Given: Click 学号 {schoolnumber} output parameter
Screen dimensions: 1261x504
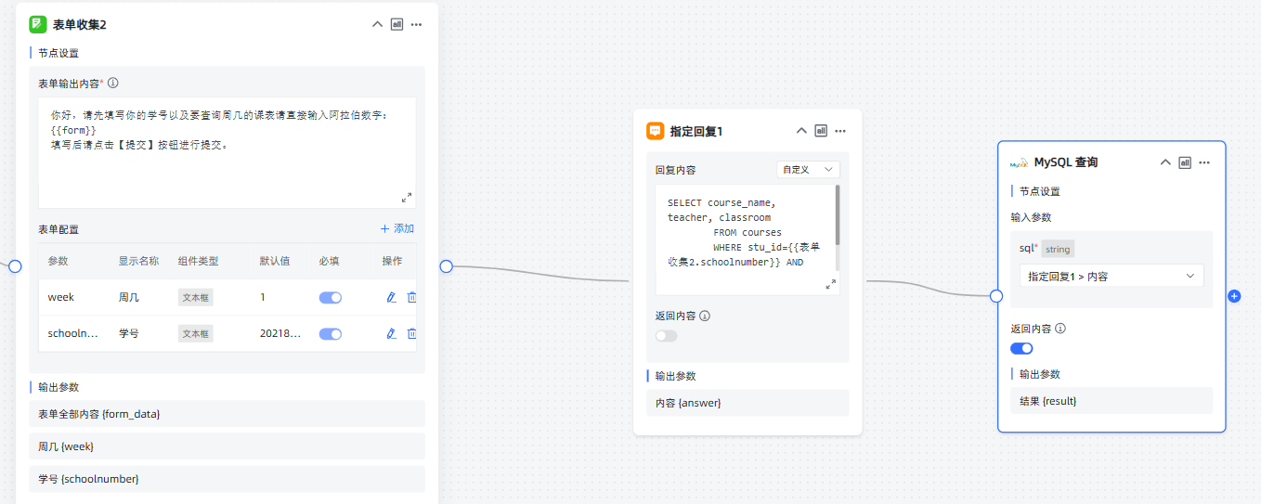Looking at the screenshot, I should pos(227,479).
